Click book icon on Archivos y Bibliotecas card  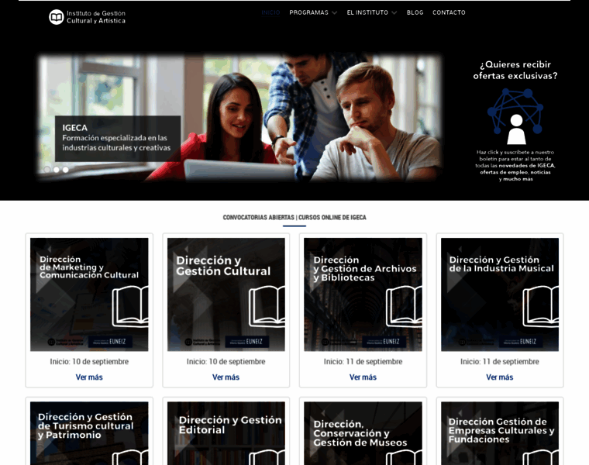coord(405,306)
